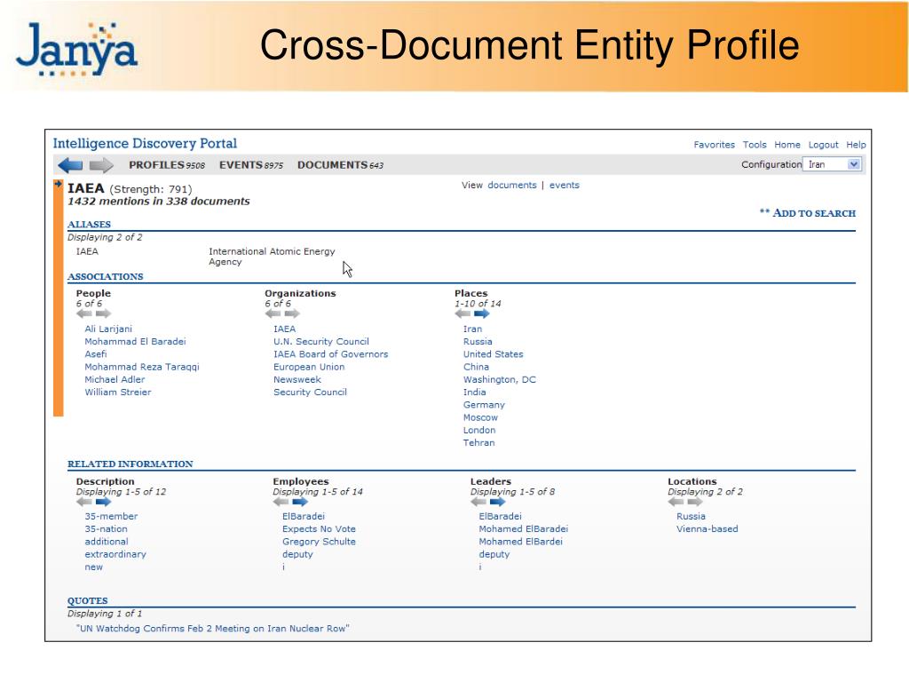
Task: Click 35-member description link
Action: coord(111,517)
